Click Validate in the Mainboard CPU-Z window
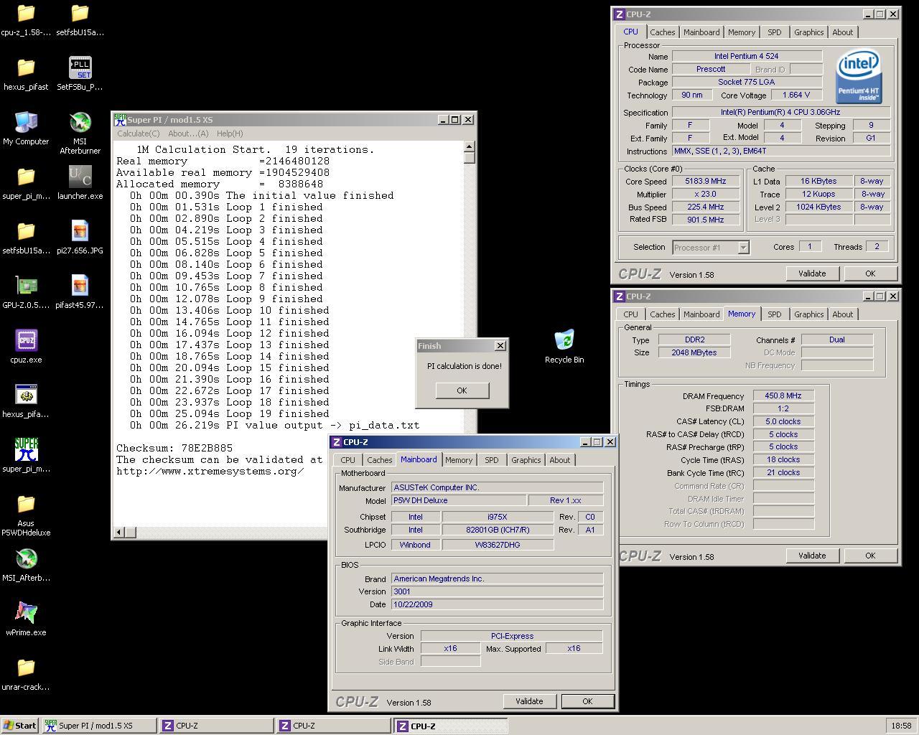Image resolution: width=919 pixels, height=735 pixels. 529,701
